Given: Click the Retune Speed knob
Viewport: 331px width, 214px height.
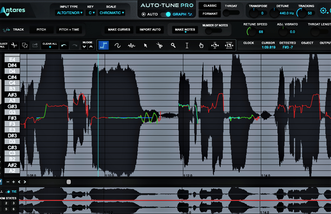Looking at the screenshot, I should [251, 32].
